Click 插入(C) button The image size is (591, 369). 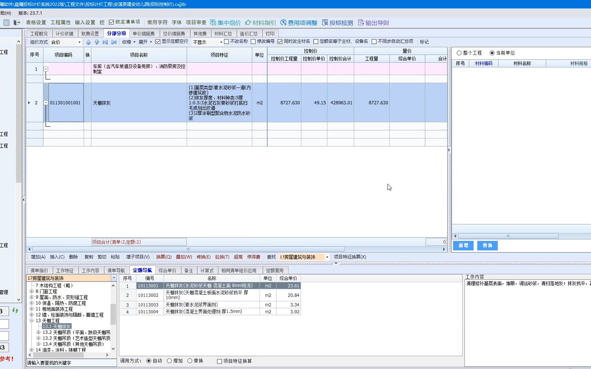tap(57, 257)
